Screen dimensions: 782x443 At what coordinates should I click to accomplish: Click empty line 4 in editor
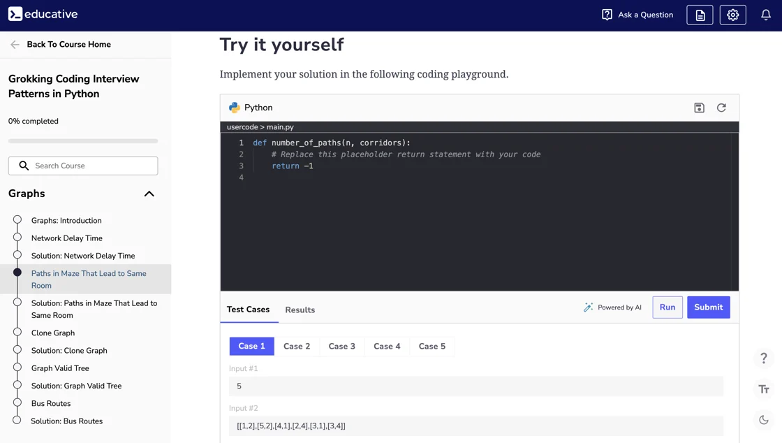click(479, 177)
